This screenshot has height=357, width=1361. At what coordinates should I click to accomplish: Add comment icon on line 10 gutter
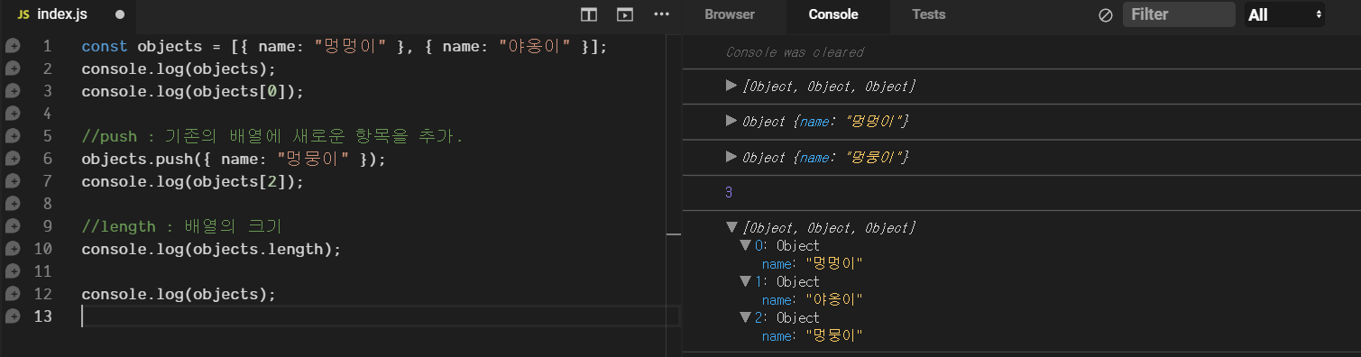coord(13,249)
